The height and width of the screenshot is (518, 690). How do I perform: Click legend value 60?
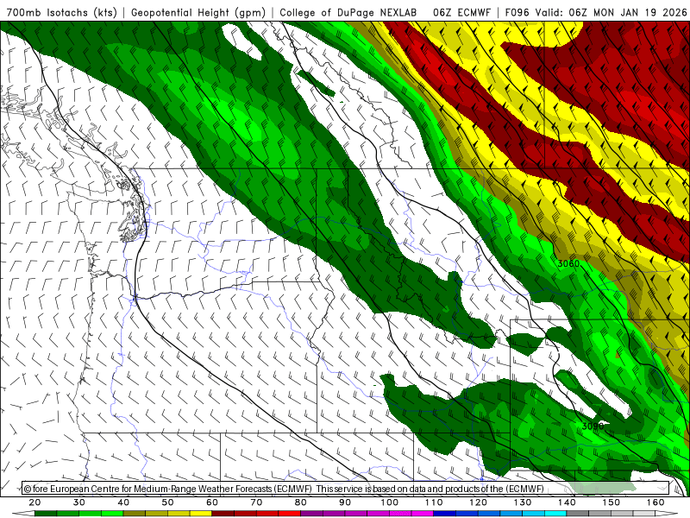pyautogui.click(x=212, y=502)
